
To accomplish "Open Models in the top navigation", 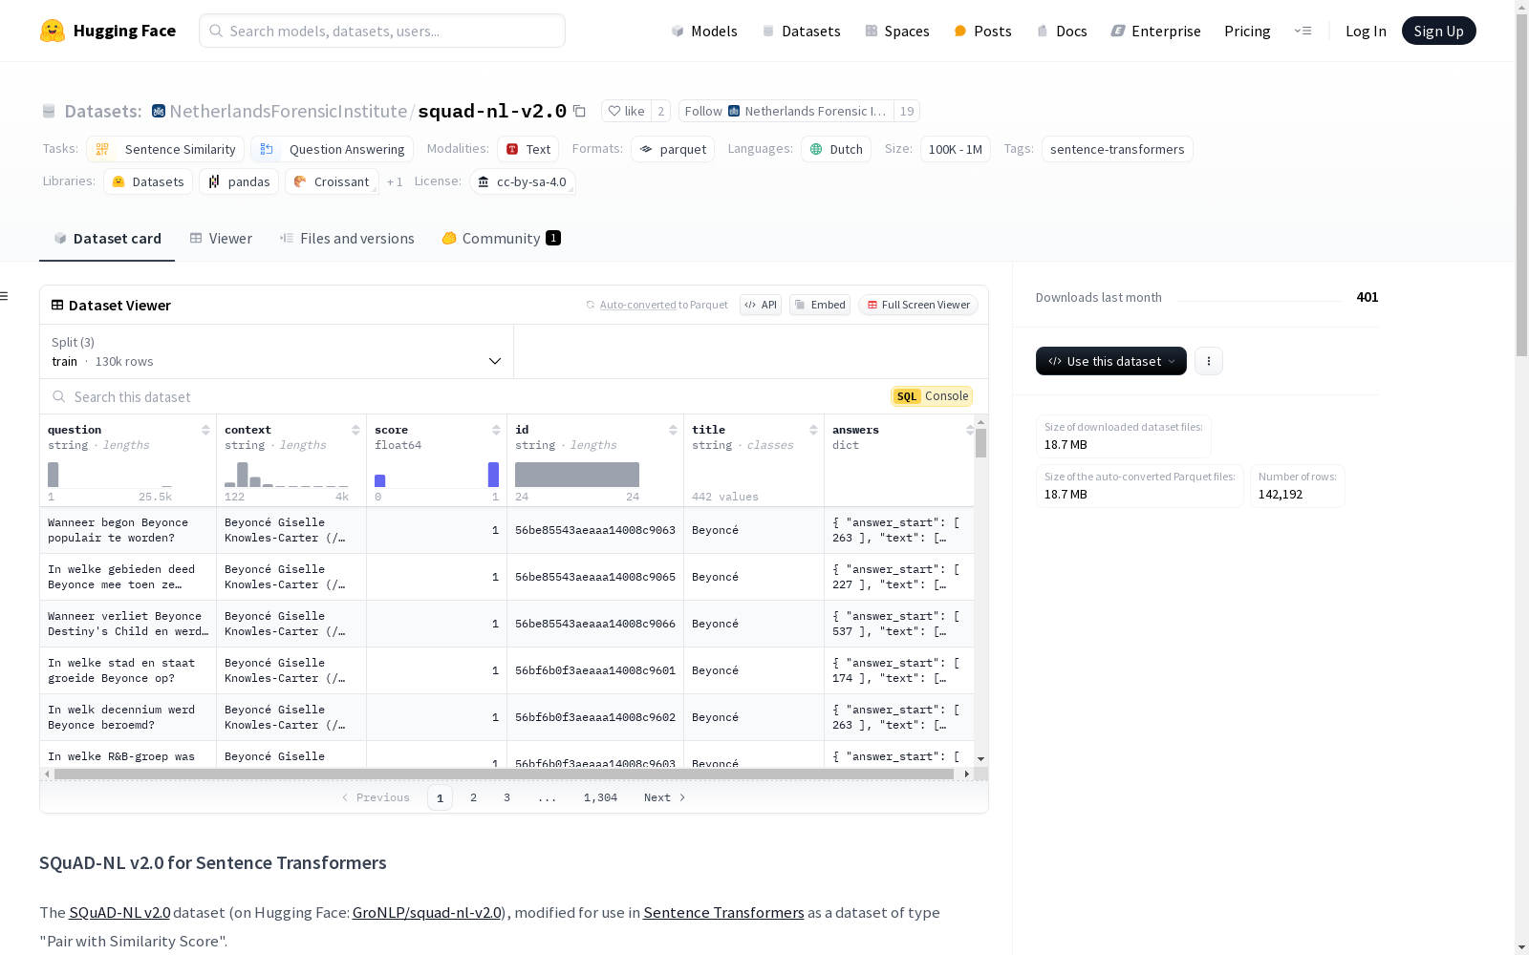I will pyautogui.click(x=704, y=31).
